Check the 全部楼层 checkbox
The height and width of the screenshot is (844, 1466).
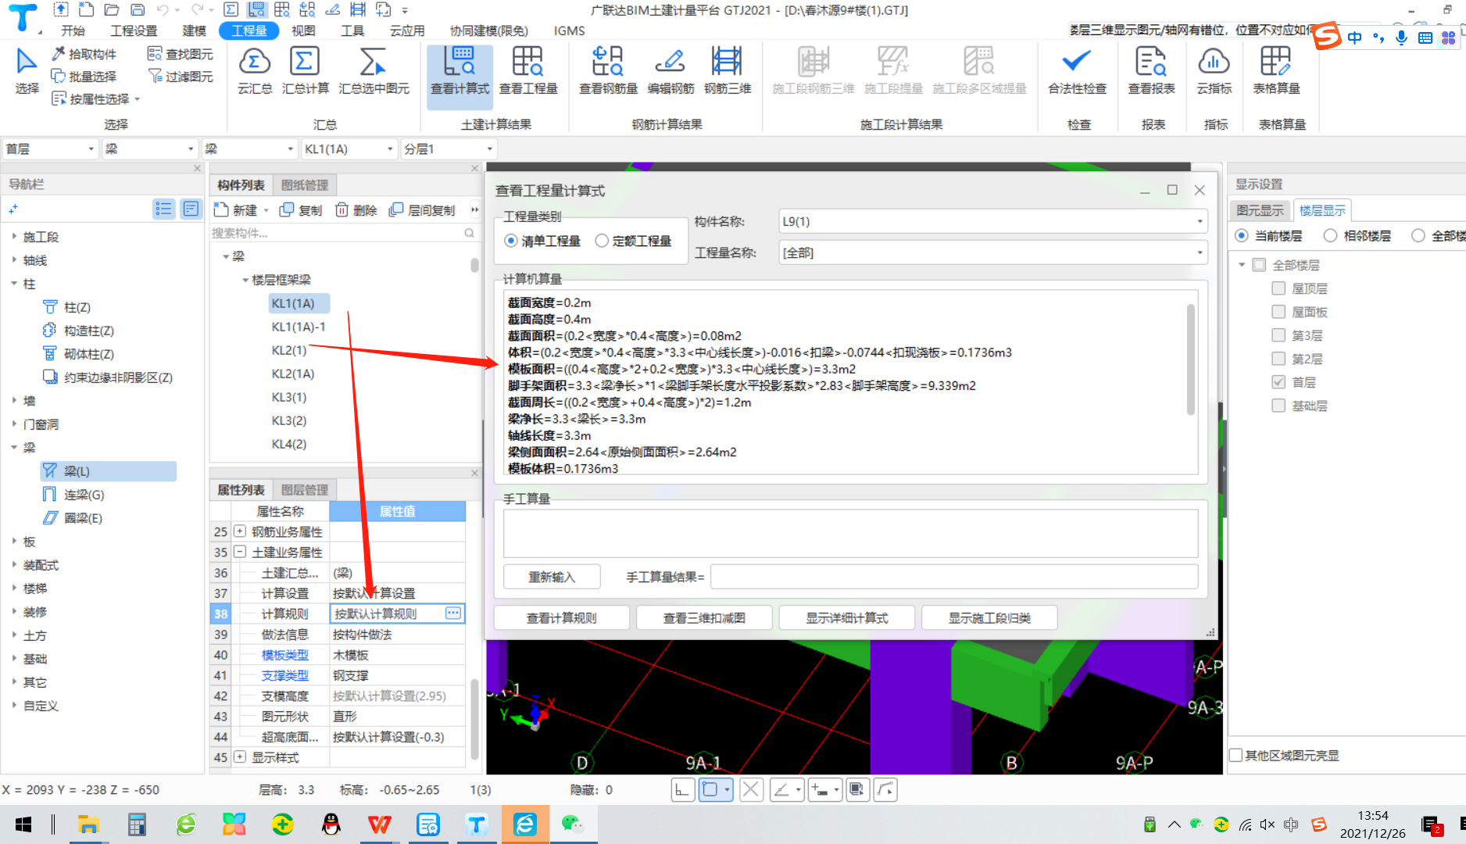[1259, 265]
